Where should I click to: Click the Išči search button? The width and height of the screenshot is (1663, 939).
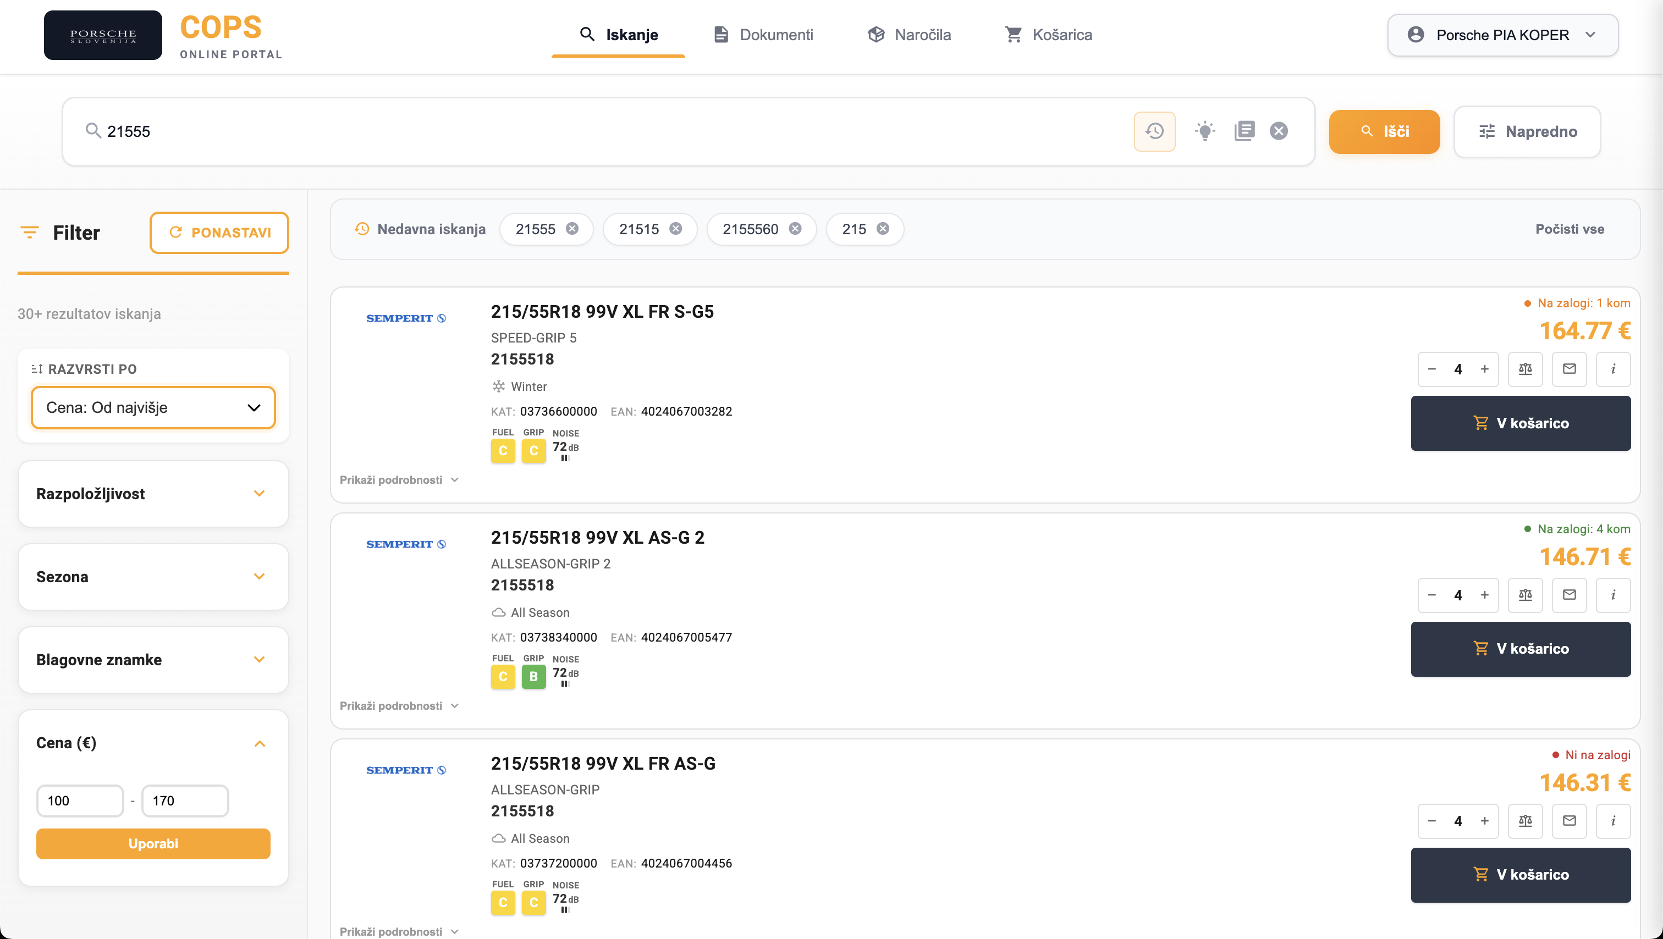(x=1384, y=131)
